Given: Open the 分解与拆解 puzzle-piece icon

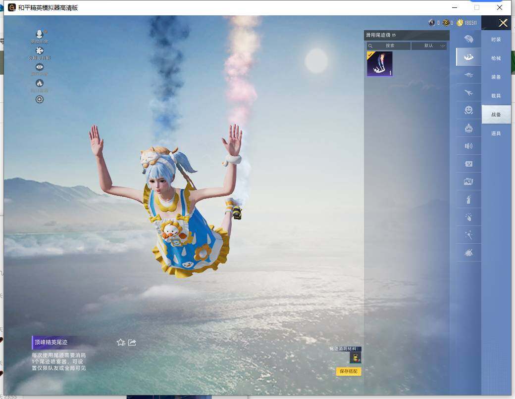Looking at the screenshot, I should [x=40, y=50].
